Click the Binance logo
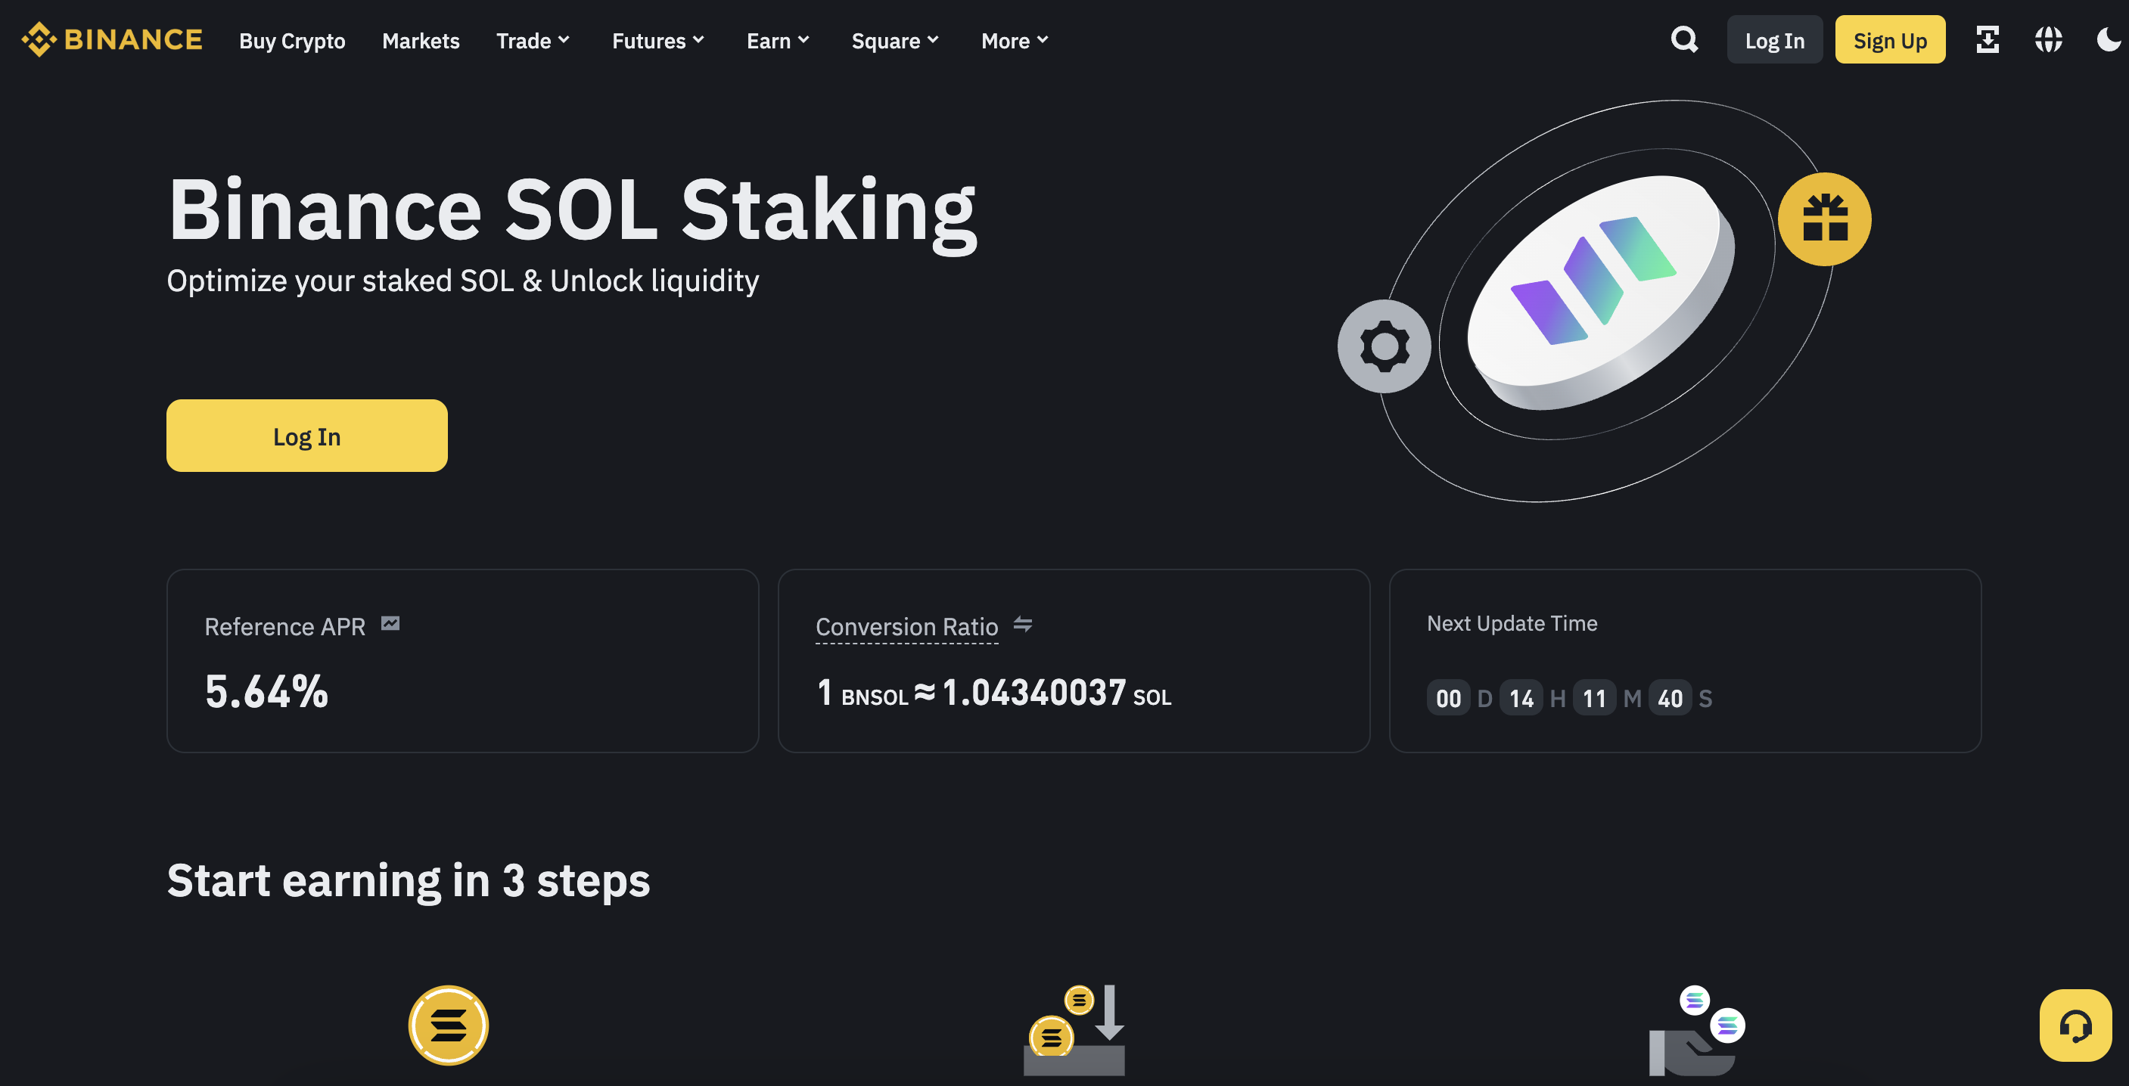Image resolution: width=2129 pixels, height=1086 pixels. tap(111, 38)
